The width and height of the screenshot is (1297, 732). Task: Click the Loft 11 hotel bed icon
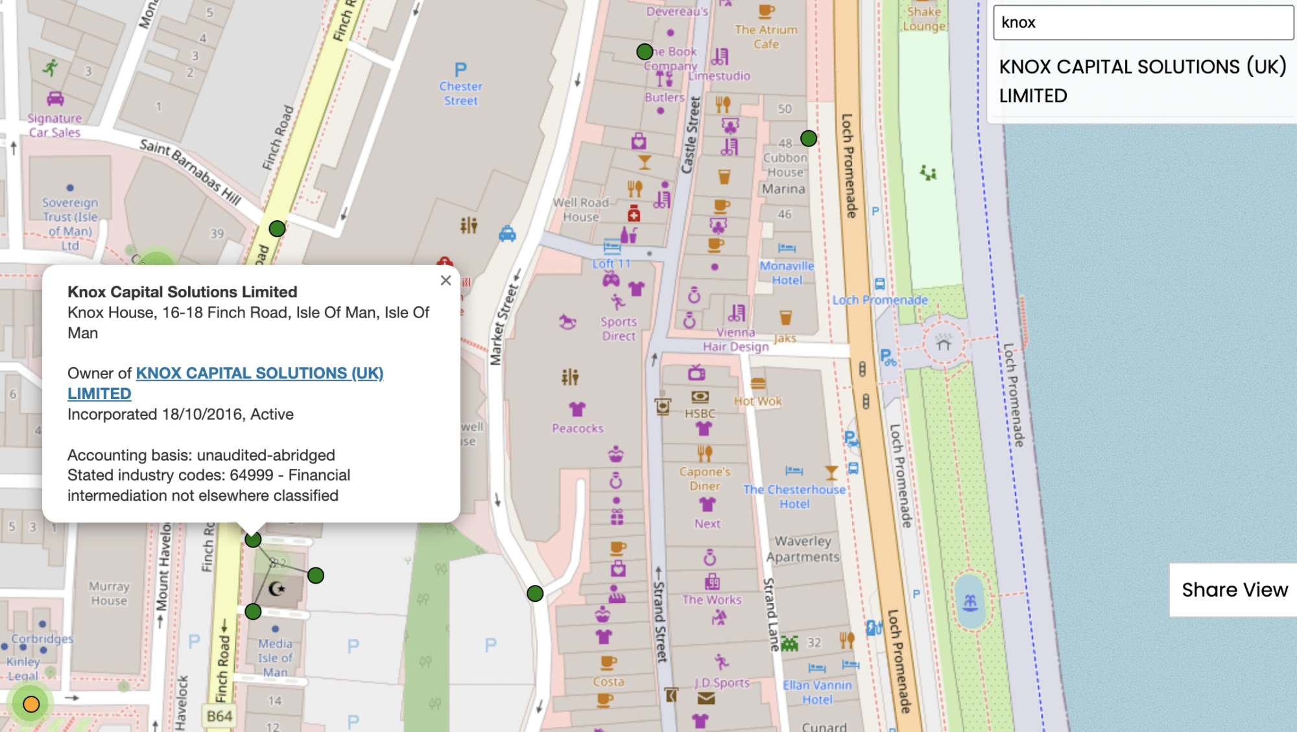pos(612,246)
